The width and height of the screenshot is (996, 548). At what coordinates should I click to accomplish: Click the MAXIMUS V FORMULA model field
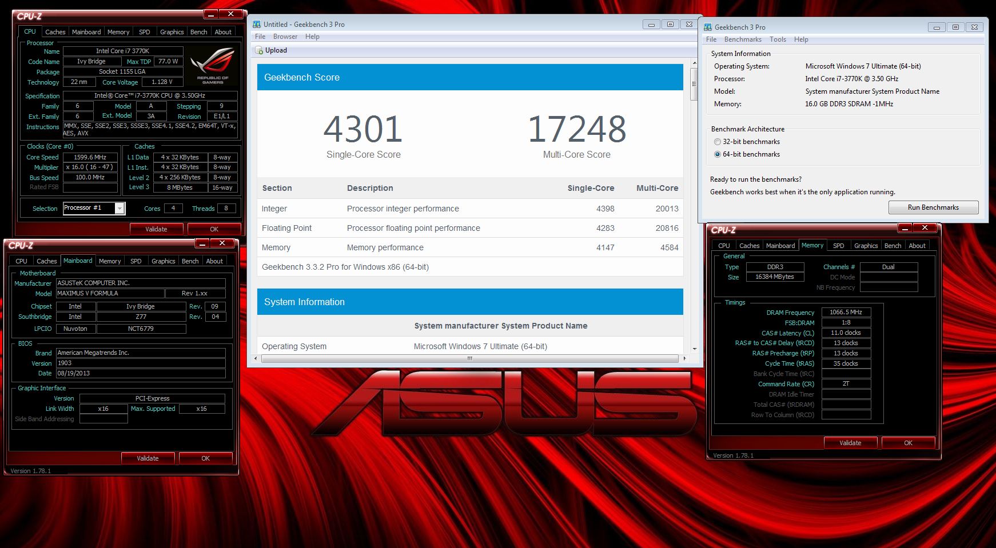click(110, 293)
